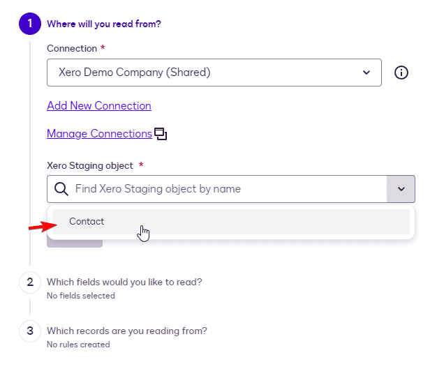Screen dimensions: 437x385
Task: Open the Add New Connection link
Action: (x=99, y=106)
